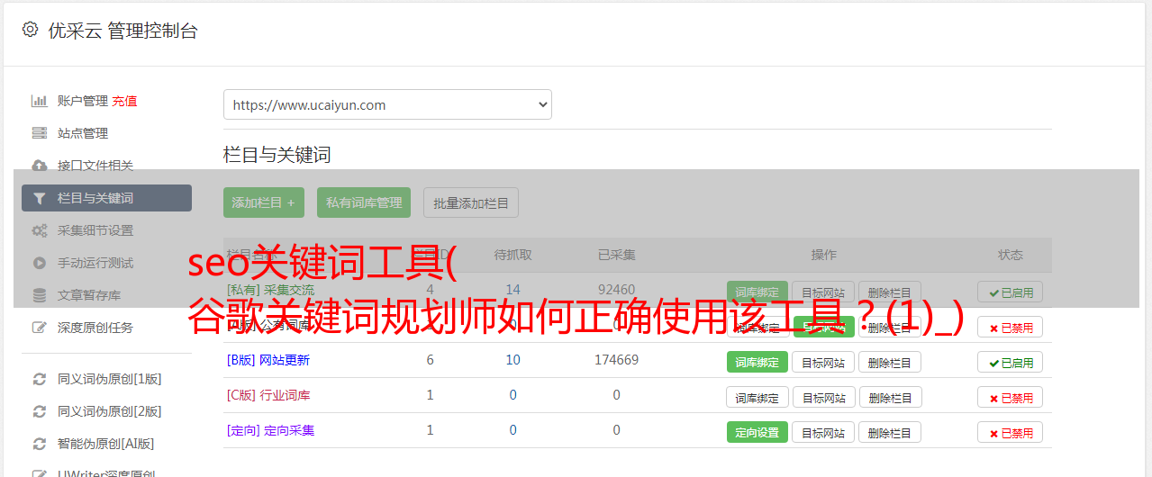Click the 待抓取 value 10
Screen dimensions: 1152x477
point(513,360)
